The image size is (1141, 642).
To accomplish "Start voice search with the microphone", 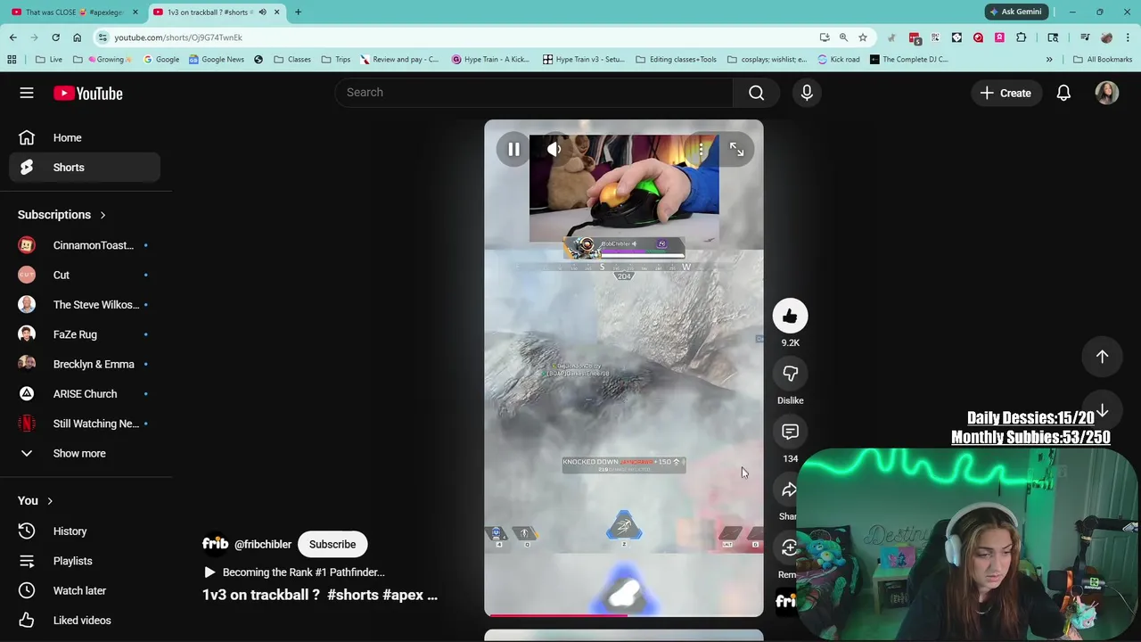I will tap(807, 92).
